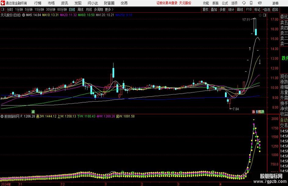
Task: Click the MA5: 14.84 label
Action: coord(34,15)
